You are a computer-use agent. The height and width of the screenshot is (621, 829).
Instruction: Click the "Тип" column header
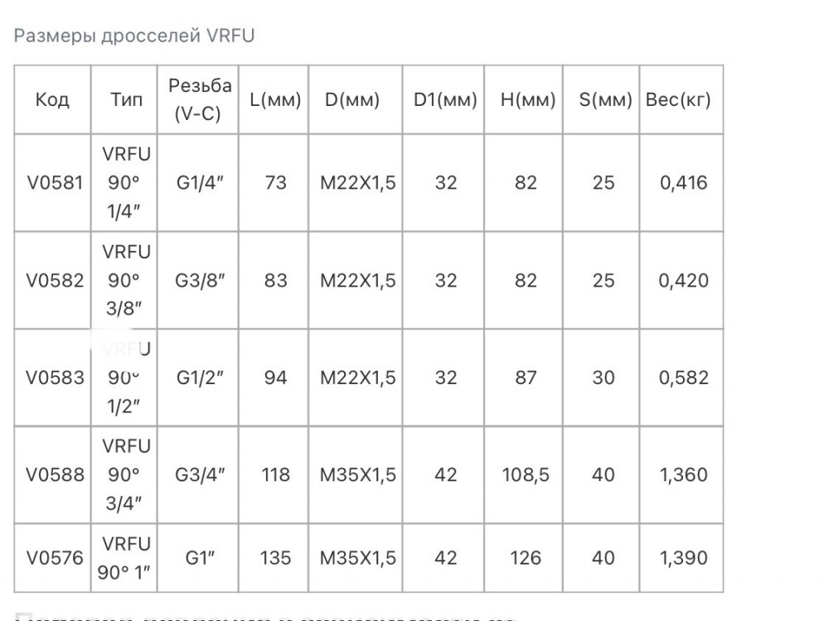tap(126, 100)
